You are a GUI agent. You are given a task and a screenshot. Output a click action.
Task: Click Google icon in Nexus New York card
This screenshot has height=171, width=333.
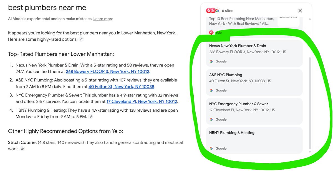coord(211,61)
